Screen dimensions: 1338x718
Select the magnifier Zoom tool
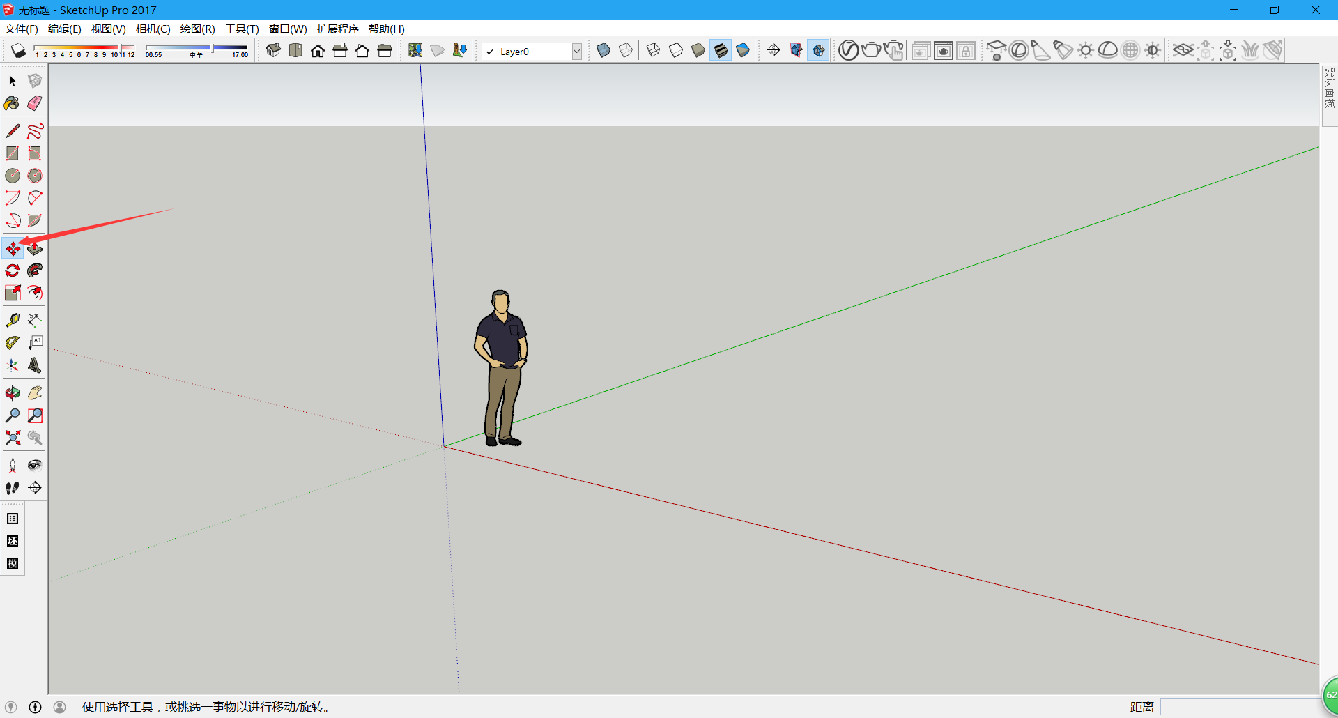[13, 415]
